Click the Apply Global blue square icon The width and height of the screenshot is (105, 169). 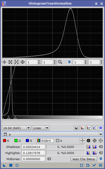tap(11, 165)
